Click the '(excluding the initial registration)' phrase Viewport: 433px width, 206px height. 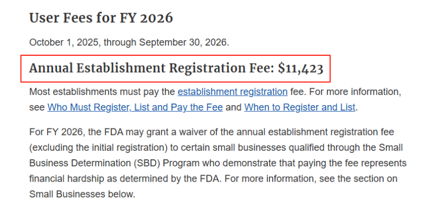(x=99, y=148)
